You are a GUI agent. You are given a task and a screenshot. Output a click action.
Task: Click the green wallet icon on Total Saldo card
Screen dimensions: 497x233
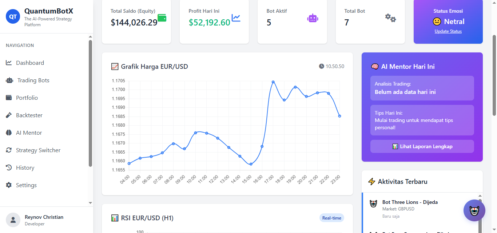(x=162, y=17)
